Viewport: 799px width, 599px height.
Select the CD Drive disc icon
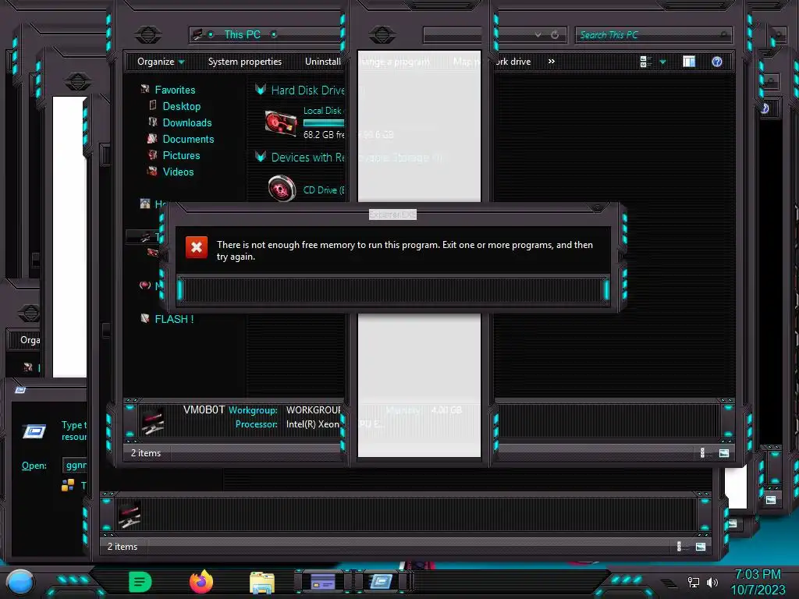[x=282, y=189]
